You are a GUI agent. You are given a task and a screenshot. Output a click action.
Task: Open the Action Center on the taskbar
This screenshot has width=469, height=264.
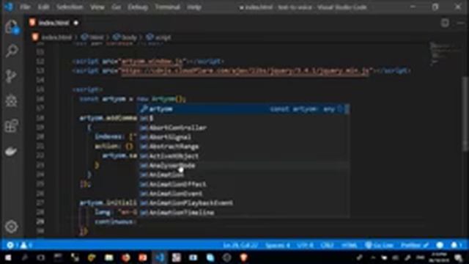[459, 257]
